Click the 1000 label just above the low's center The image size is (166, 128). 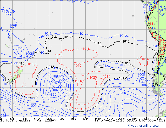pos(56,76)
